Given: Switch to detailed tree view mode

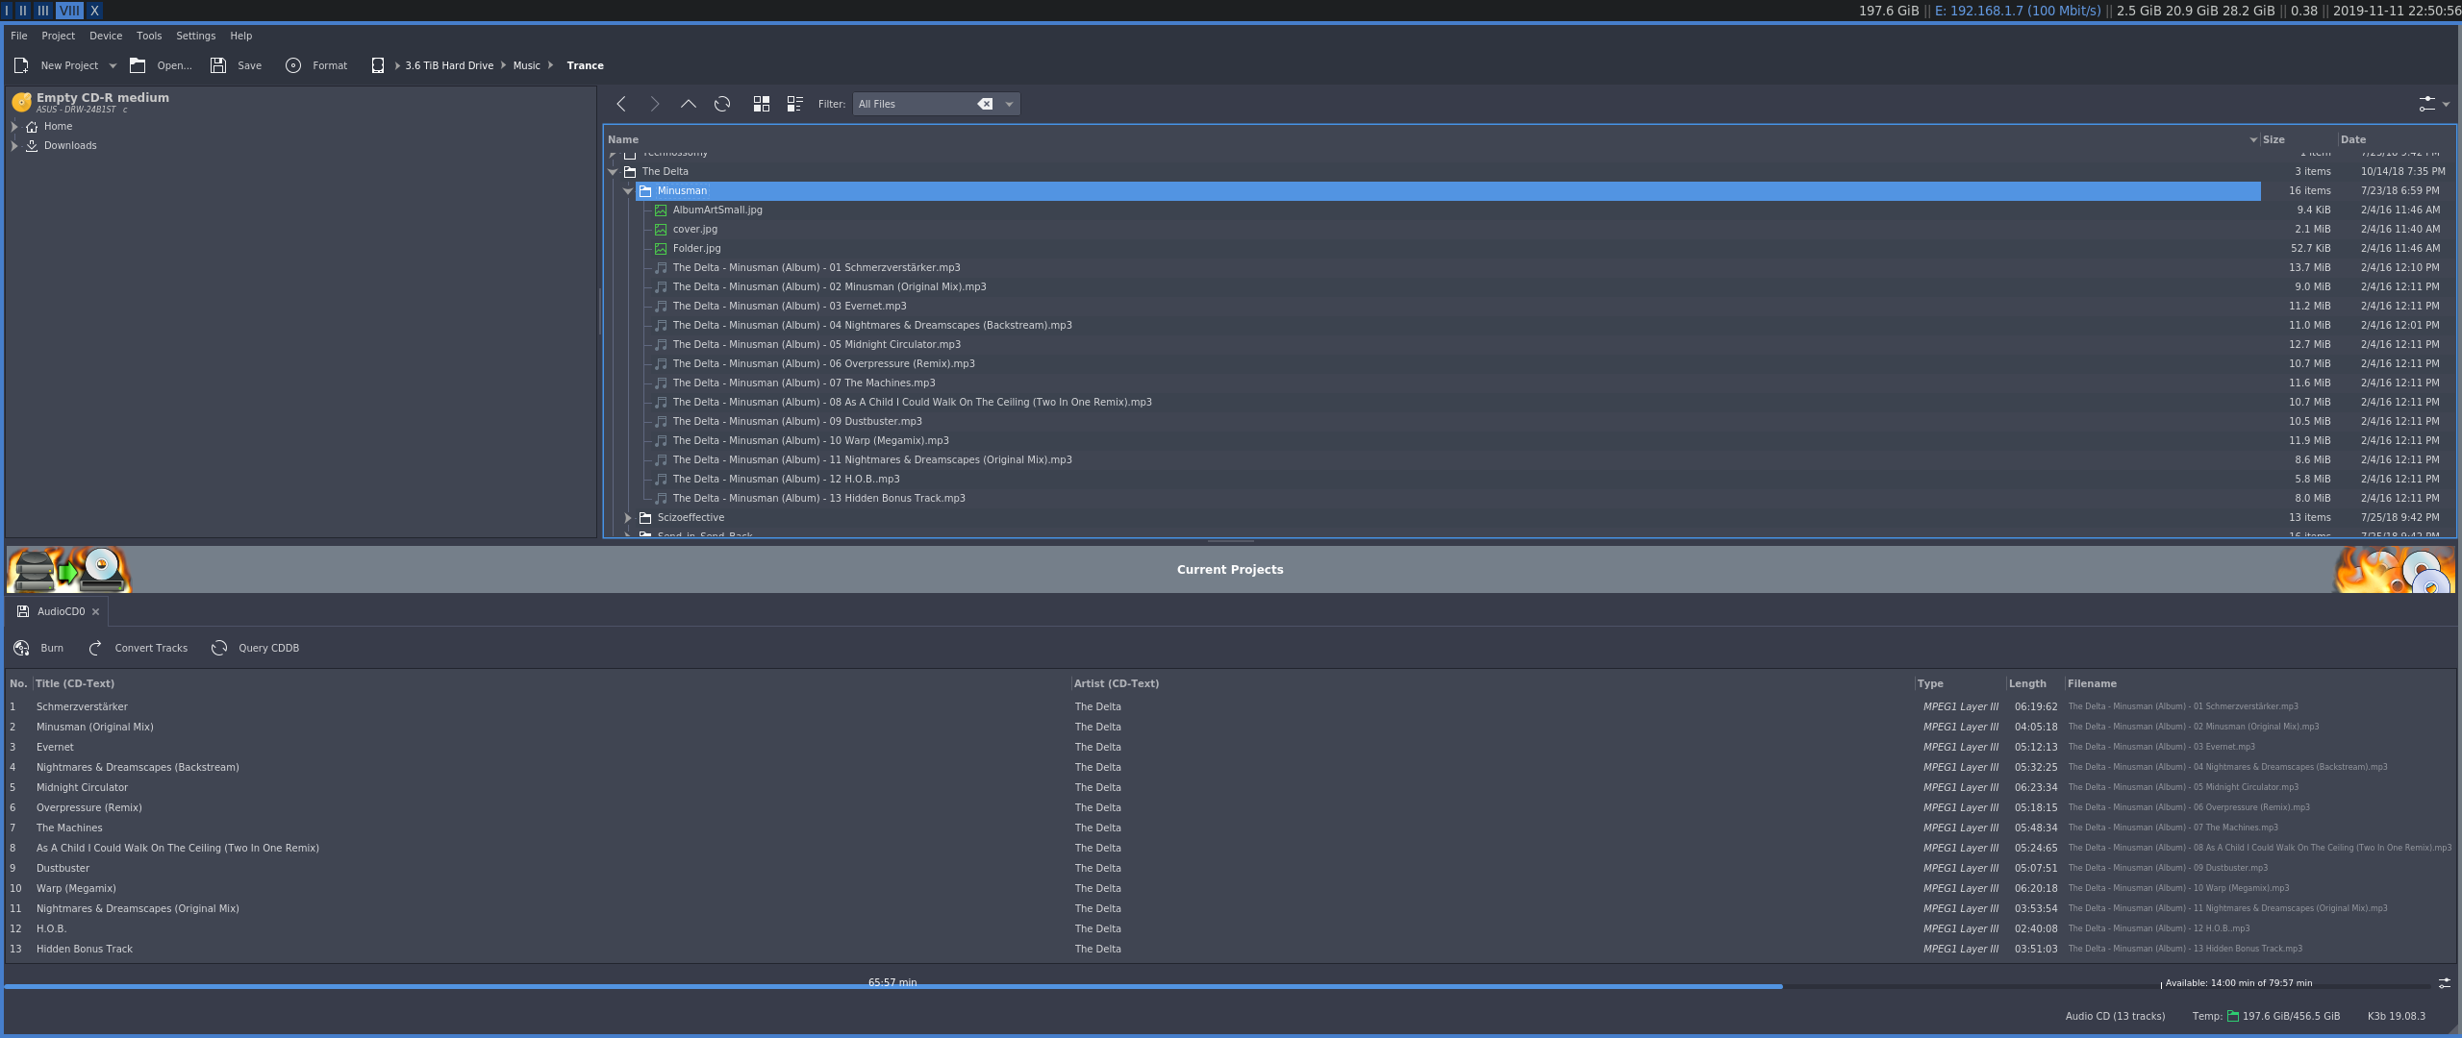Looking at the screenshot, I should coord(795,104).
